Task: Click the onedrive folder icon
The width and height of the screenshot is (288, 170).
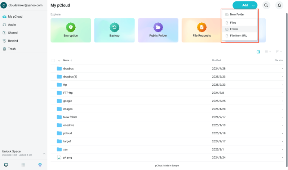Action: point(59,125)
